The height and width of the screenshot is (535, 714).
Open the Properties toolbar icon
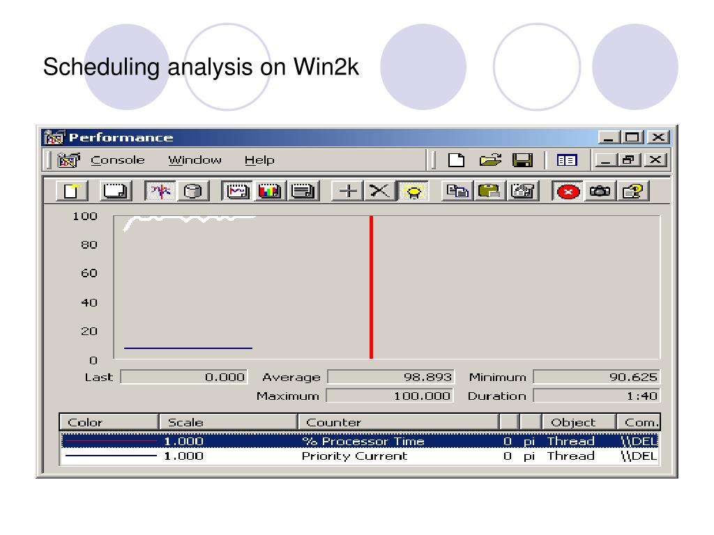coord(523,191)
